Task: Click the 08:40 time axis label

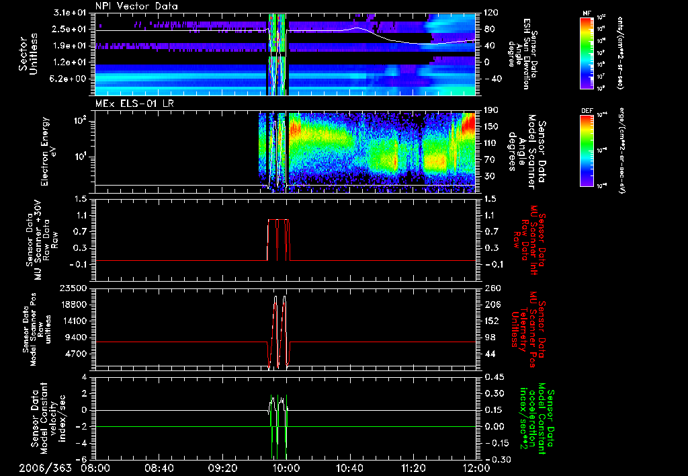Action: point(159,467)
